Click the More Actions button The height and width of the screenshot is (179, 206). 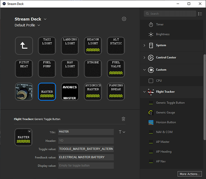190,174
